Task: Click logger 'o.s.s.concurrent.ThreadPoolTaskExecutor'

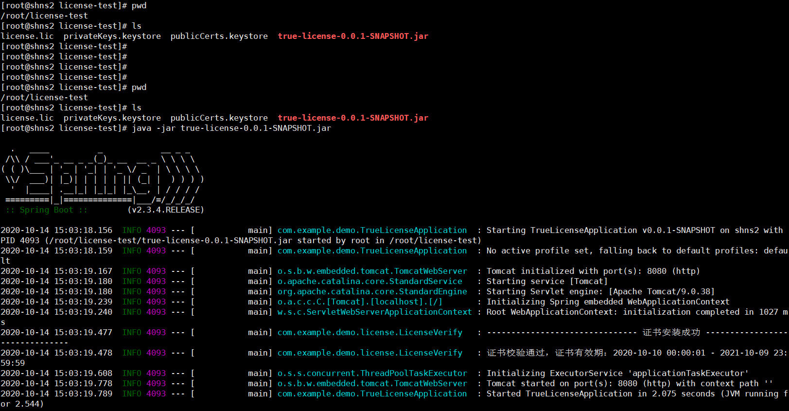Action: (x=372, y=374)
